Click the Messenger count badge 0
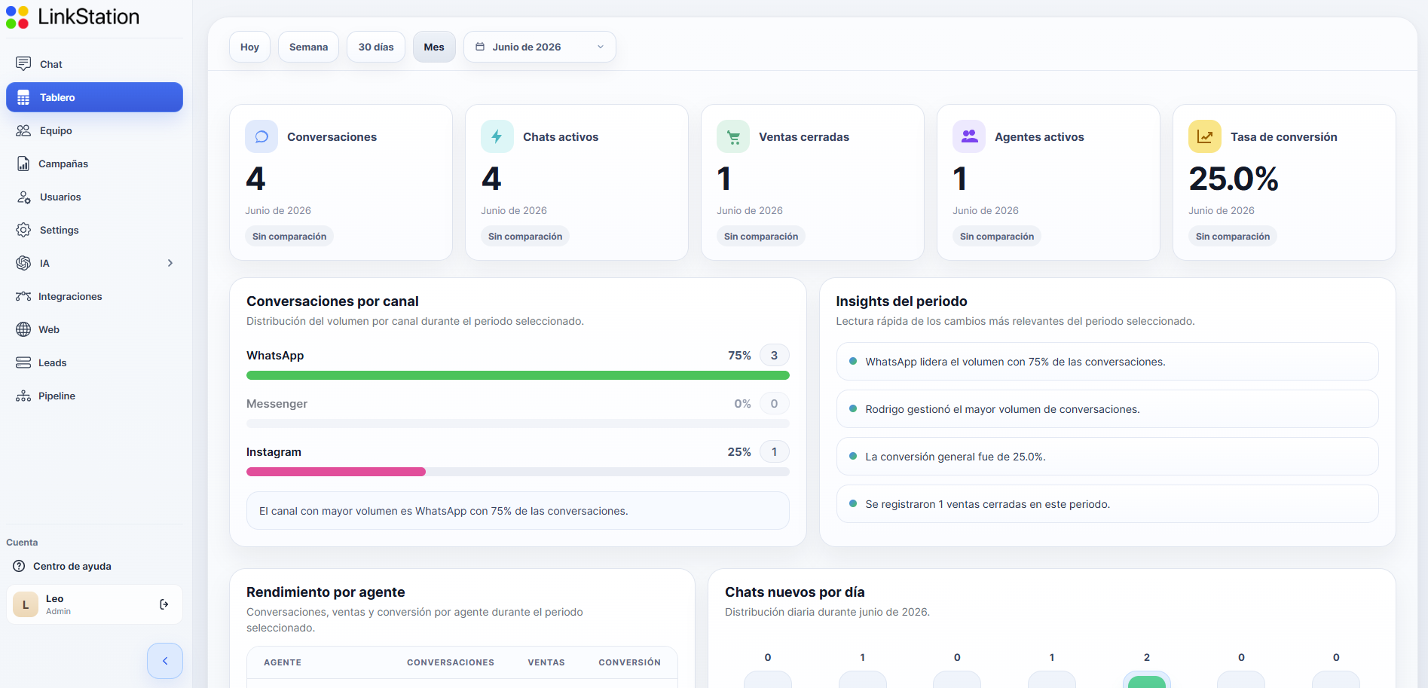Screen dimensions: 1428x688 (x=774, y=403)
